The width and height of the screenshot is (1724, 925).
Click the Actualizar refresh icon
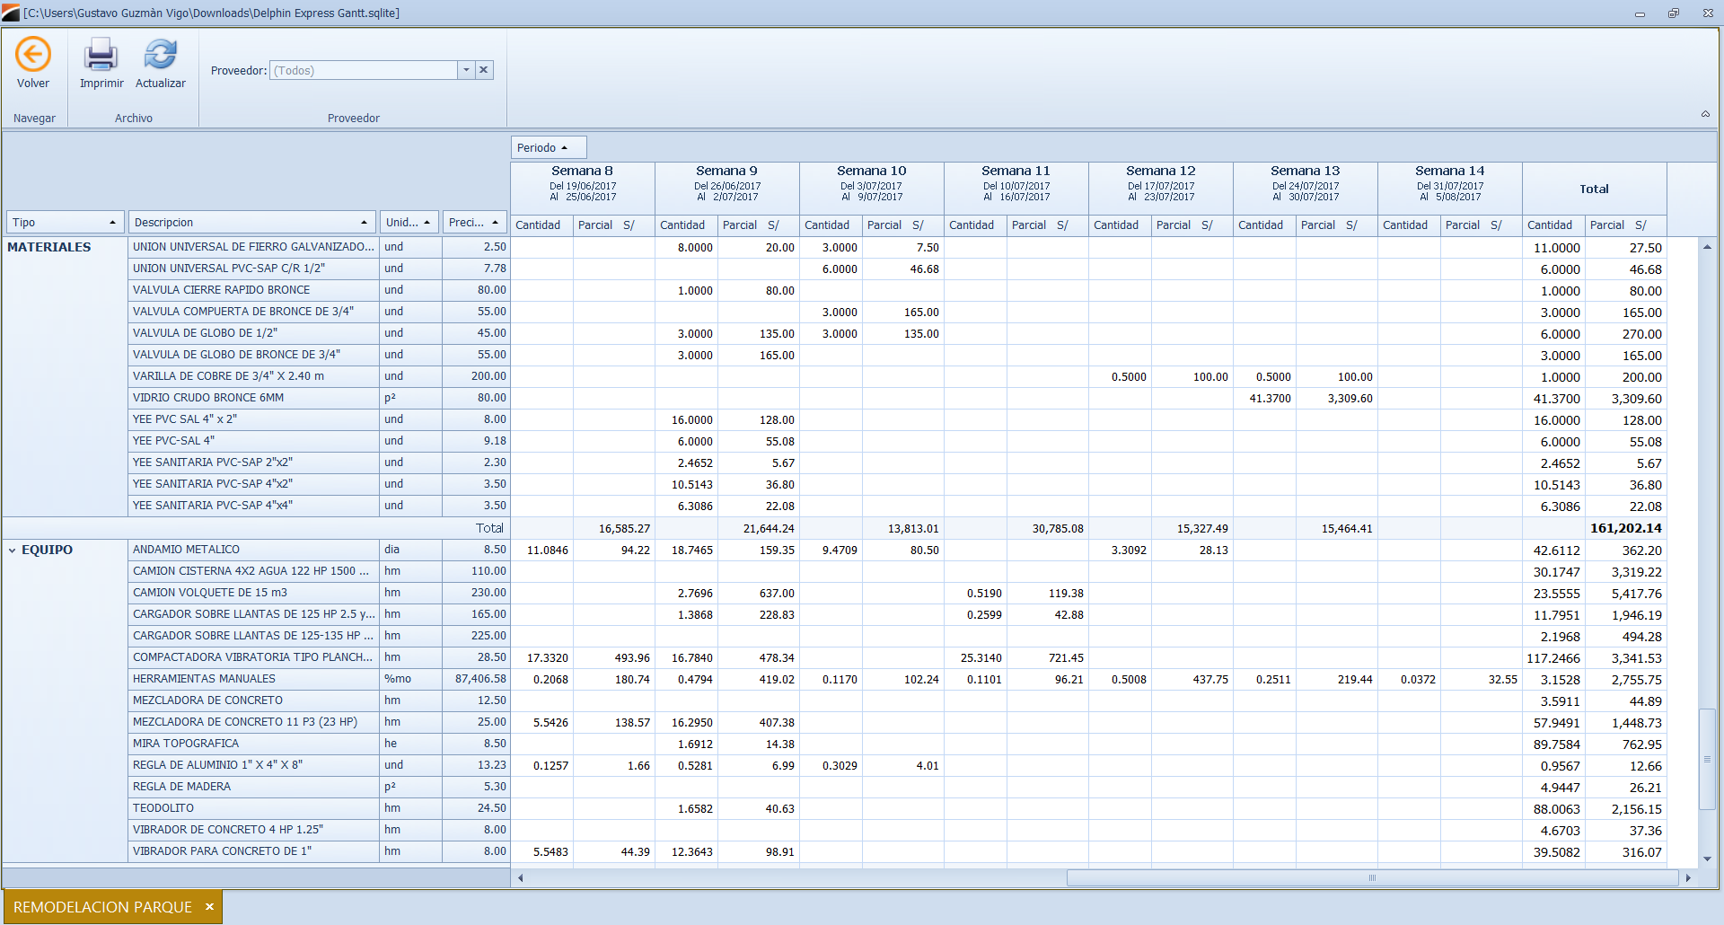pyautogui.click(x=161, y=55)
